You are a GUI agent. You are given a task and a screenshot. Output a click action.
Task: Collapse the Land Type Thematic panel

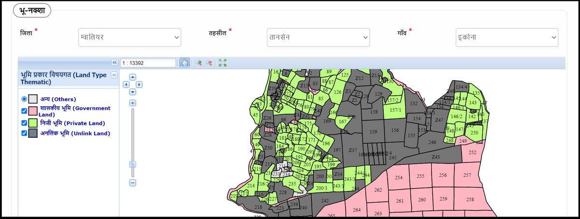click(x=114, y=75)
